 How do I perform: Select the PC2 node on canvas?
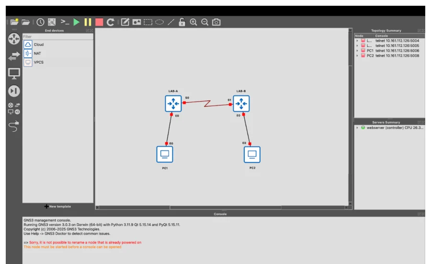[252, 154]
